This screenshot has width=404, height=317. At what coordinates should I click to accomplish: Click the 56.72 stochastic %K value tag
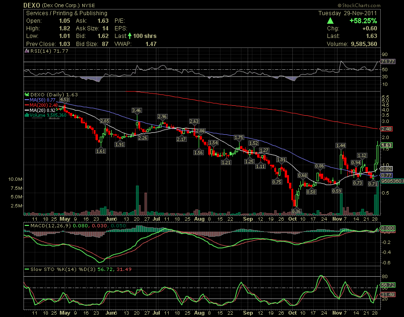click(x=388, y=285)
